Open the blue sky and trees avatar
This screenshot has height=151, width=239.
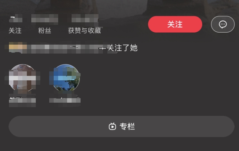pos(66,78)
